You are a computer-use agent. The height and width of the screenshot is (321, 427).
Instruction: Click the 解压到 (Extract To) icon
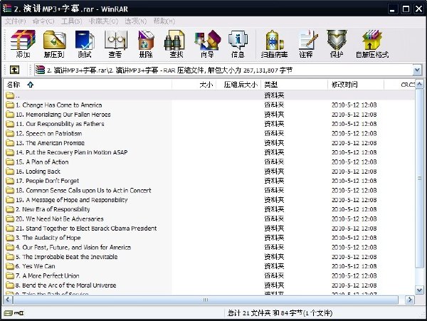(x=55, y=43)
